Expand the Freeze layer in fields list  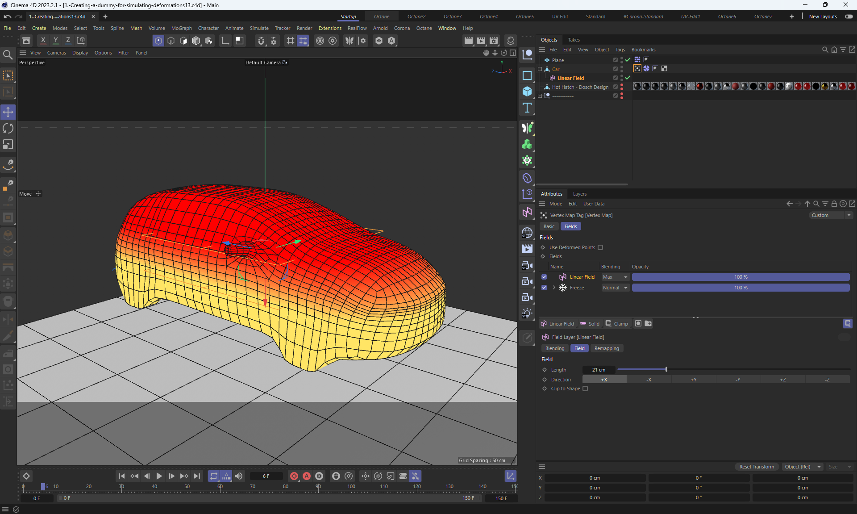pyautogui.click(x=554, y=288)
